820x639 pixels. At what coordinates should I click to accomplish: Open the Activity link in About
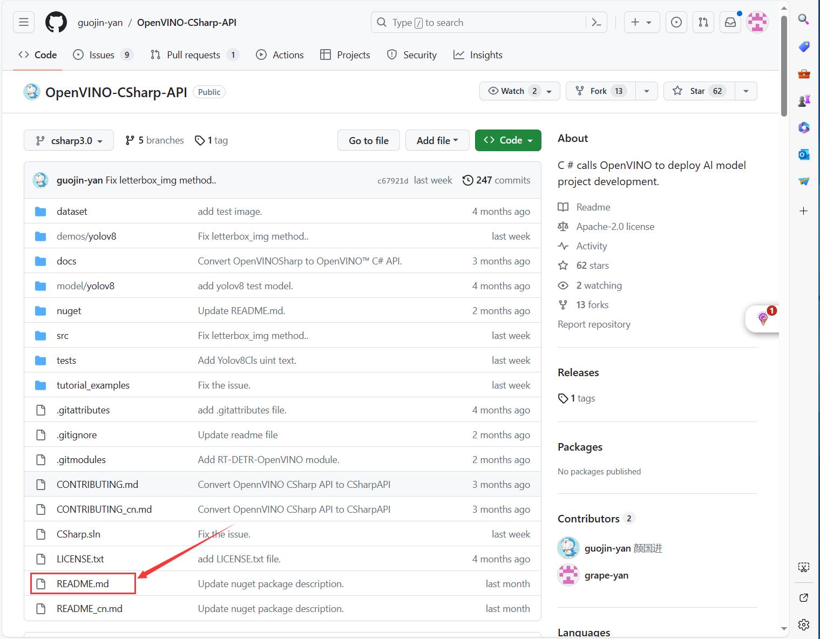pyautogui.click(x=592, y=246)
